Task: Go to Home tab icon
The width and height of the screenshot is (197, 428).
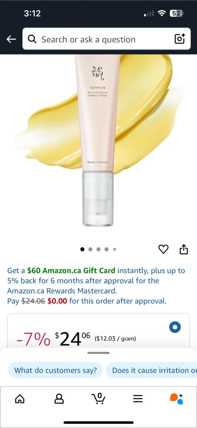Action: click(20, 399)
